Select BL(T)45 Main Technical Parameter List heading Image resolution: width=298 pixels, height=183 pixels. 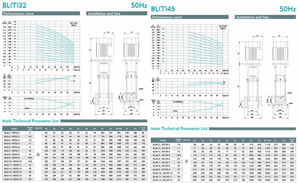pyautogui.click(x=180, y=129)
